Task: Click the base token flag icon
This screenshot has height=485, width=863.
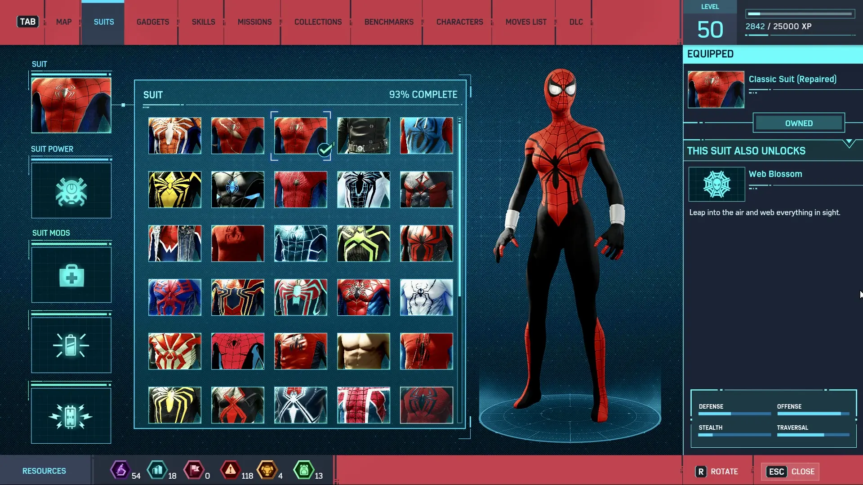Action: click(194, 470)
